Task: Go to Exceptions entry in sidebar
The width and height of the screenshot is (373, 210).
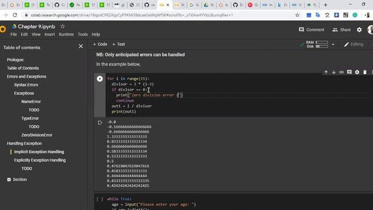Action: click(24, 93)
